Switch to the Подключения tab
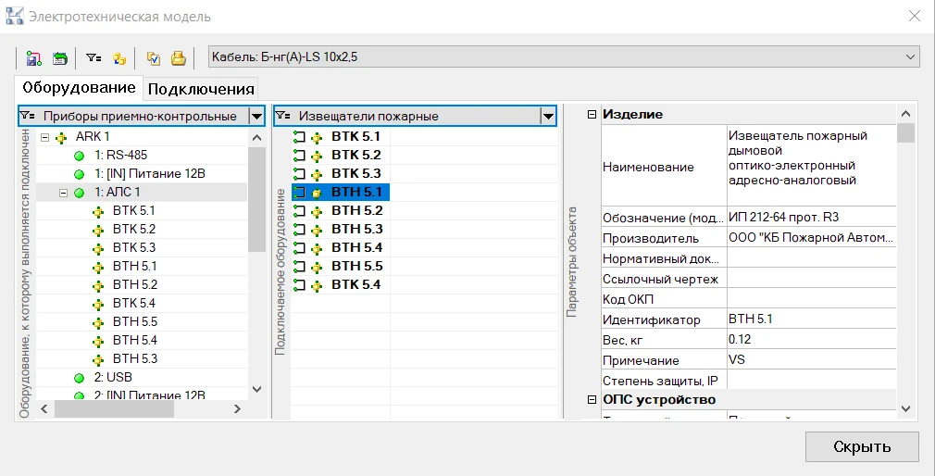The height and width of the screenshot is (476, 935). click(x=201, y=89)
